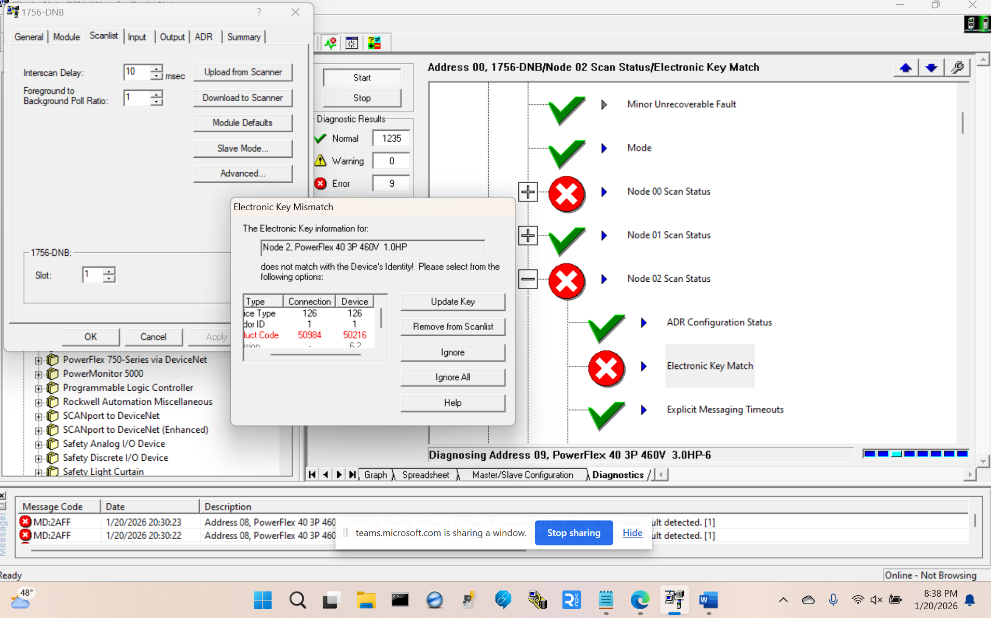Jump to first sheet tab with navigation arrow
This screenshot has width=991, height=618.
click(312, 474)
